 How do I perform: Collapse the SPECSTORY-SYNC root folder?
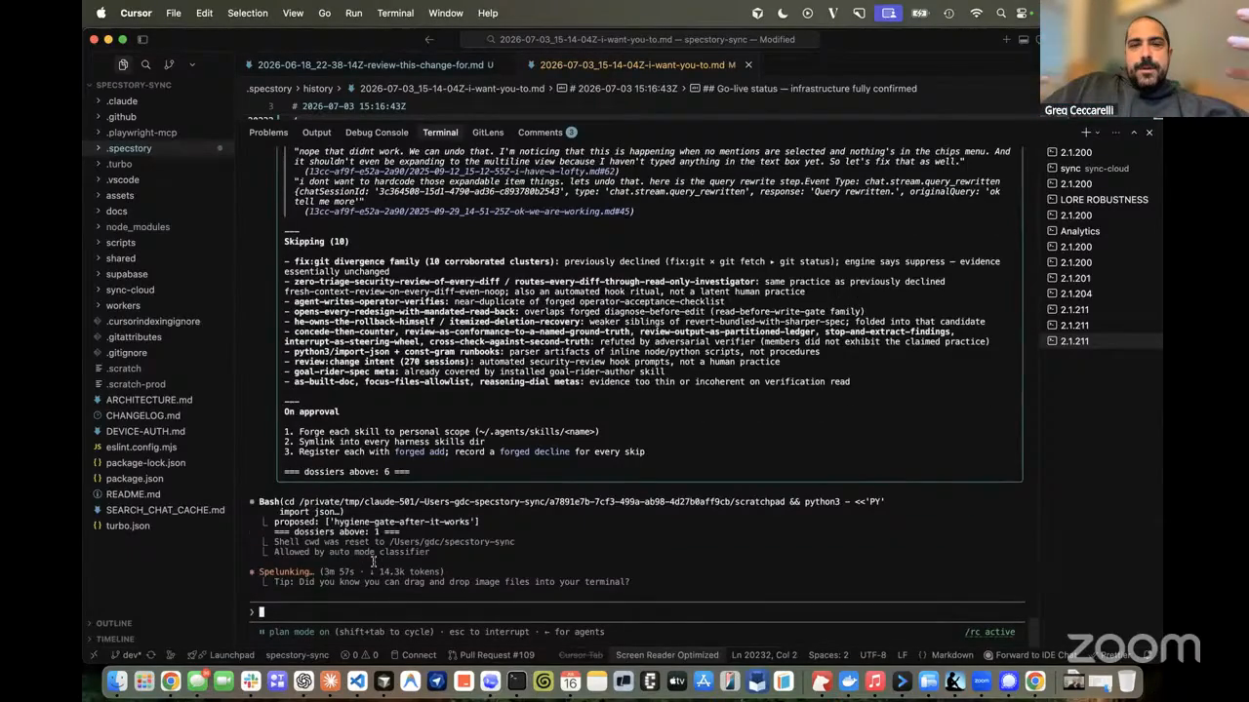pos(133,85)
